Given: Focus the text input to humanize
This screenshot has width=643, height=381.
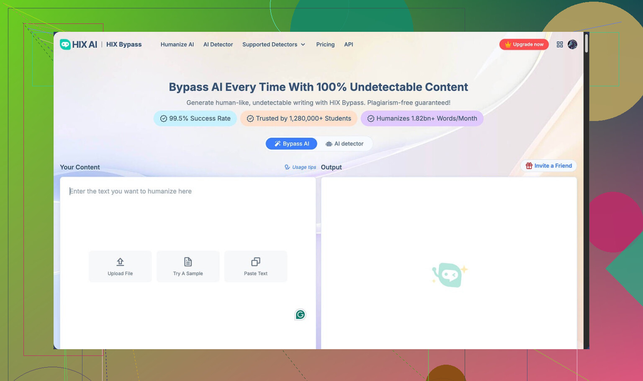Looking at the screenshot, I should (188, 218).
